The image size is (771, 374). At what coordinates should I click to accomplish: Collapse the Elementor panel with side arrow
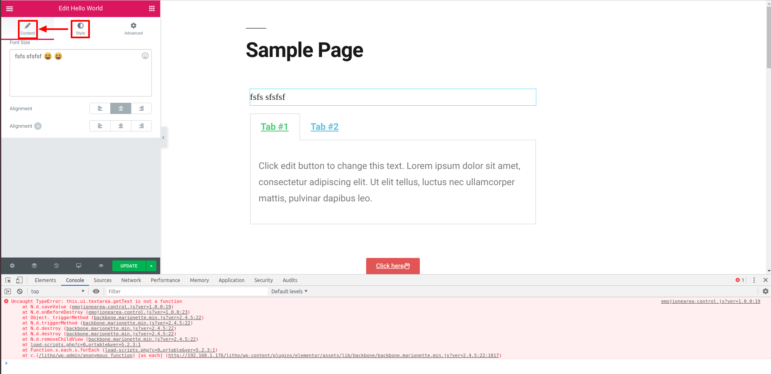[163, 137]
